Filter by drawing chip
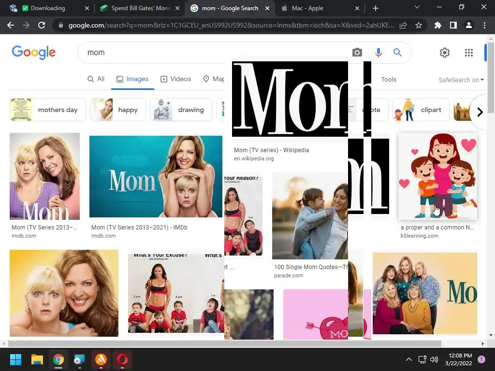This screenshot has height=371, width=495. pos(181,110)
